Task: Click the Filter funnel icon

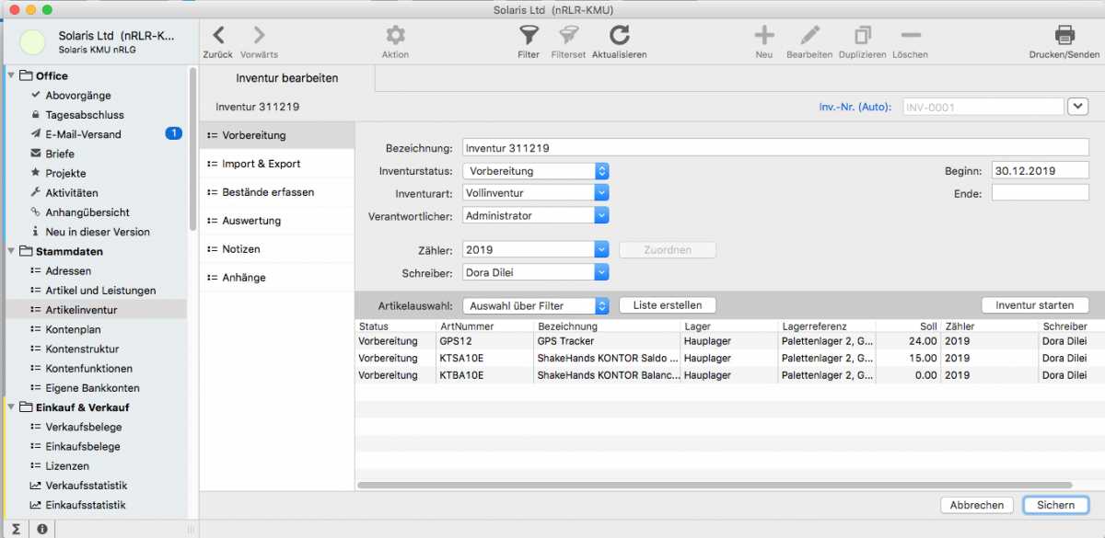Action: (528, 36)
